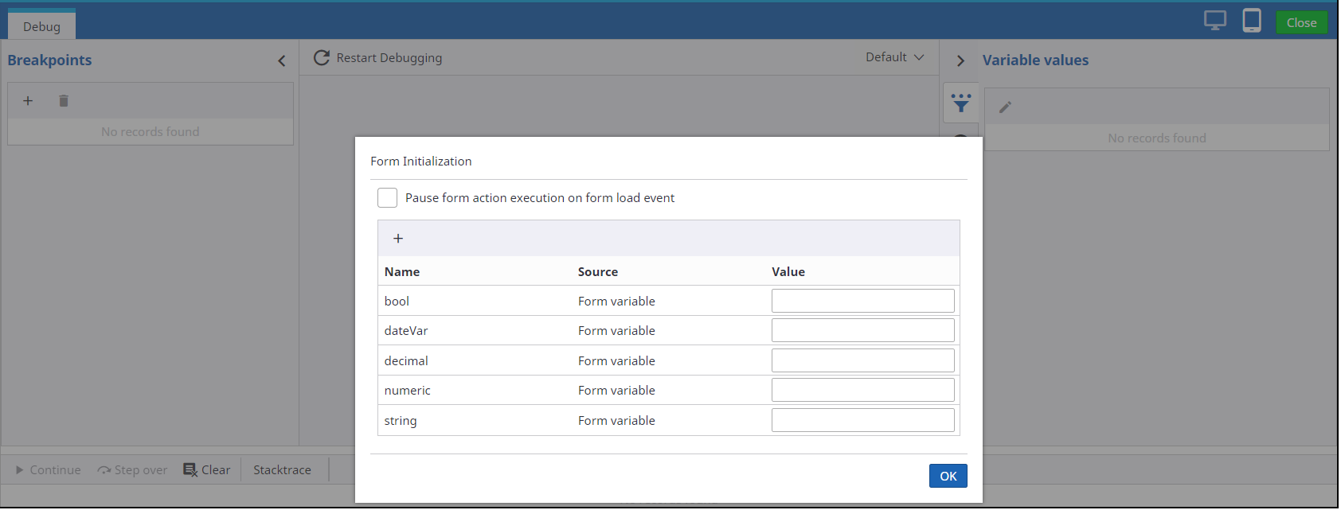This screenshot has width=1341, height=510.
Task: Expand the Variable values panel chevron
Action: coord(960,61)
